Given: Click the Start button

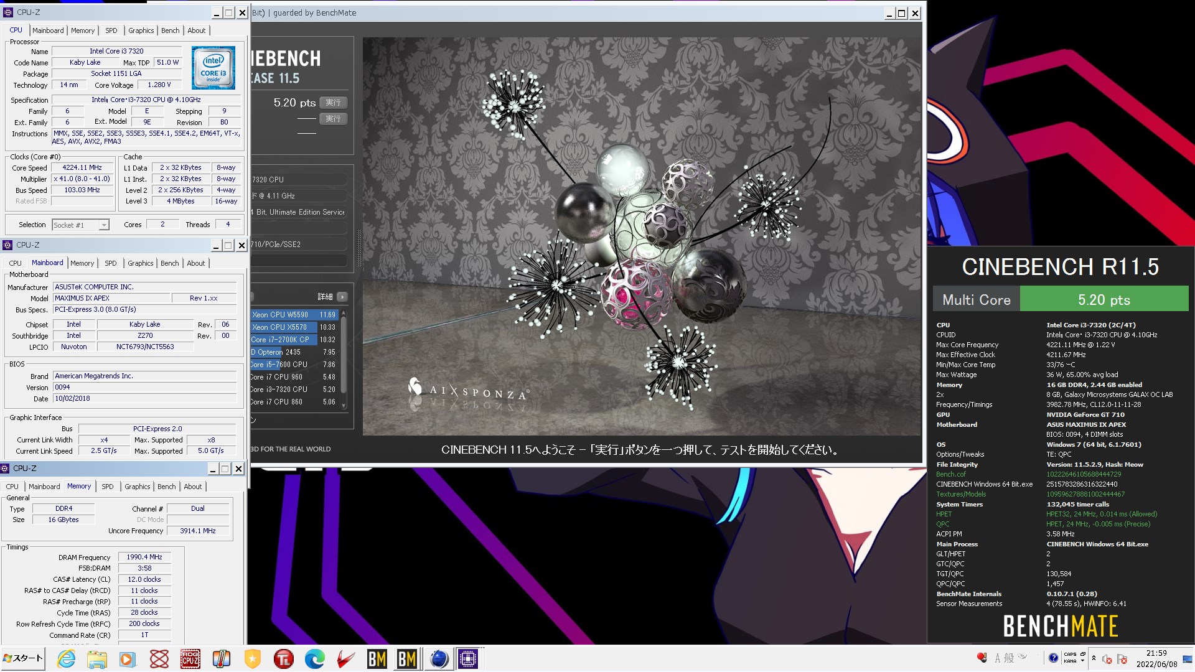Looking at the screenshot, I should (x=23, y=658).
